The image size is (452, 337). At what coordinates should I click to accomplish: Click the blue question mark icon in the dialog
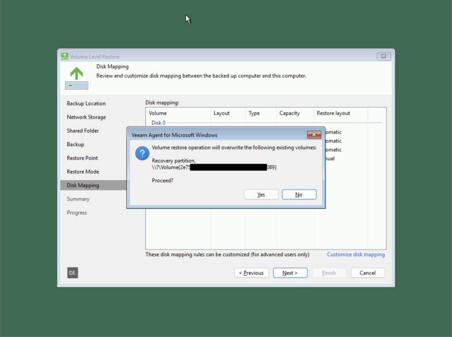[142, 154]
